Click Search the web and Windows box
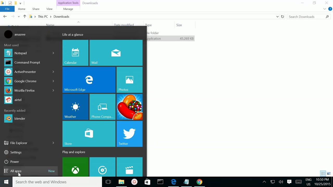 pyautogui.click(x=57, y=182)
